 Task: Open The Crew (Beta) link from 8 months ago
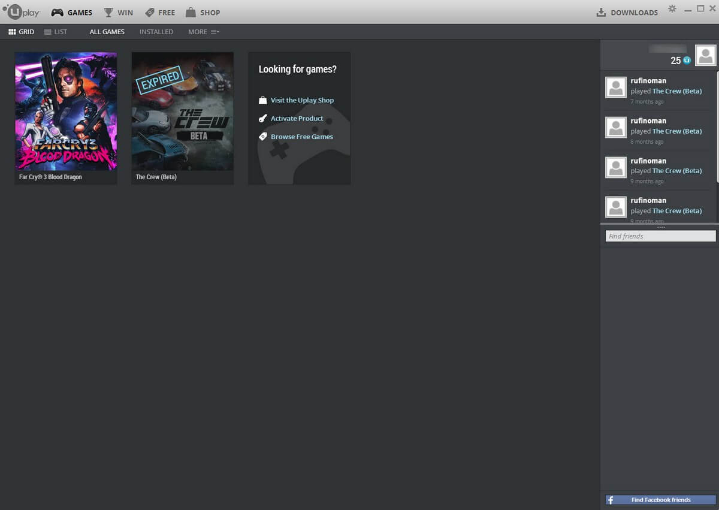[677, 131]
